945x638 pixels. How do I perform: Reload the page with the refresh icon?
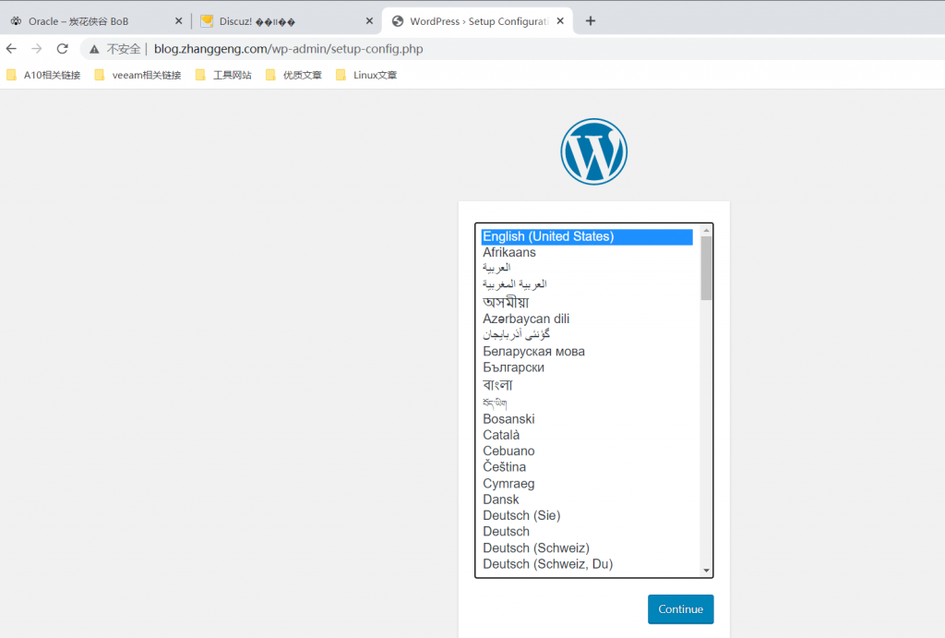pos(62,49)
